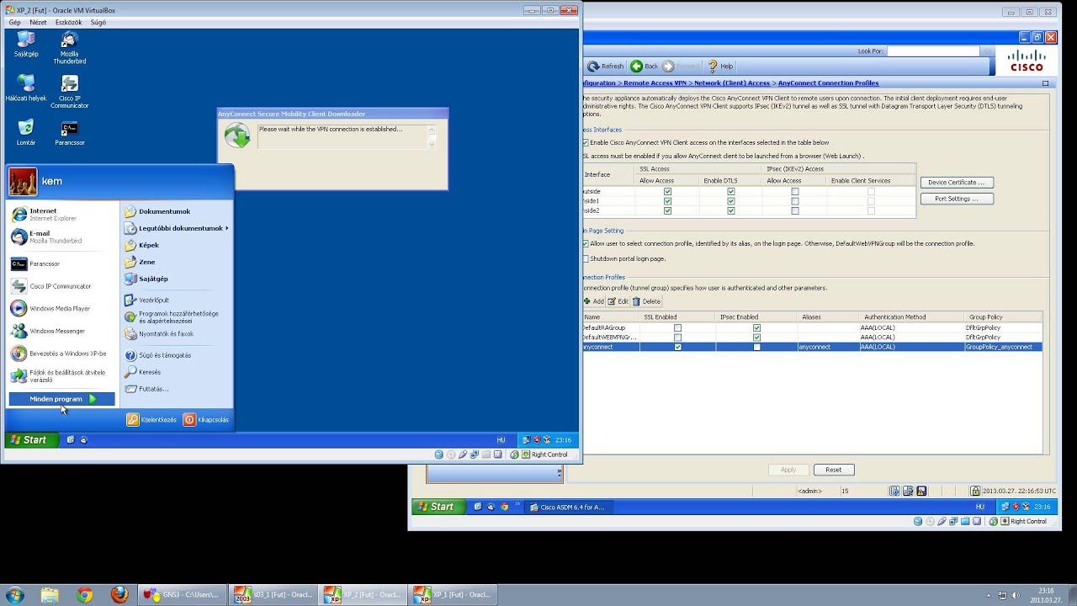Viewport: 1077px width, 606px height.
Task: Select DfltGrpPolicy cell in DefaultRAGroup row
Action: 1004,327
